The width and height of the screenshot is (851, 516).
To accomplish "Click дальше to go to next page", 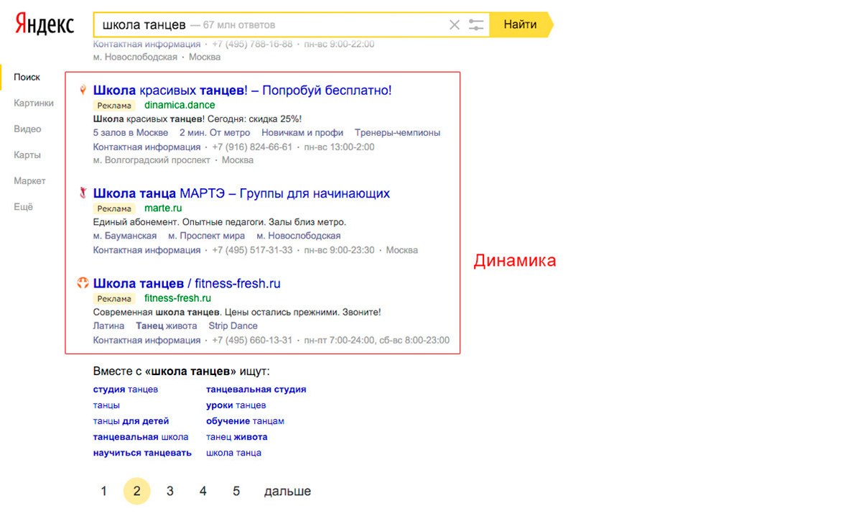I will [x=287, y=492].
